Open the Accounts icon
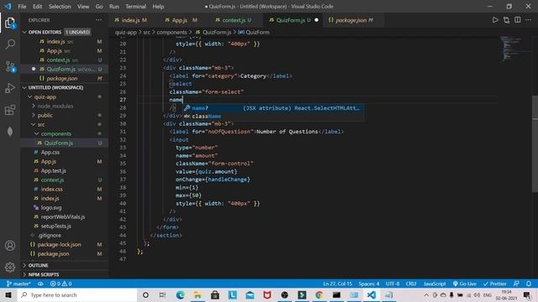Viewport: 538px width, 302px height. pyautogui.click(x=10, y=246)
